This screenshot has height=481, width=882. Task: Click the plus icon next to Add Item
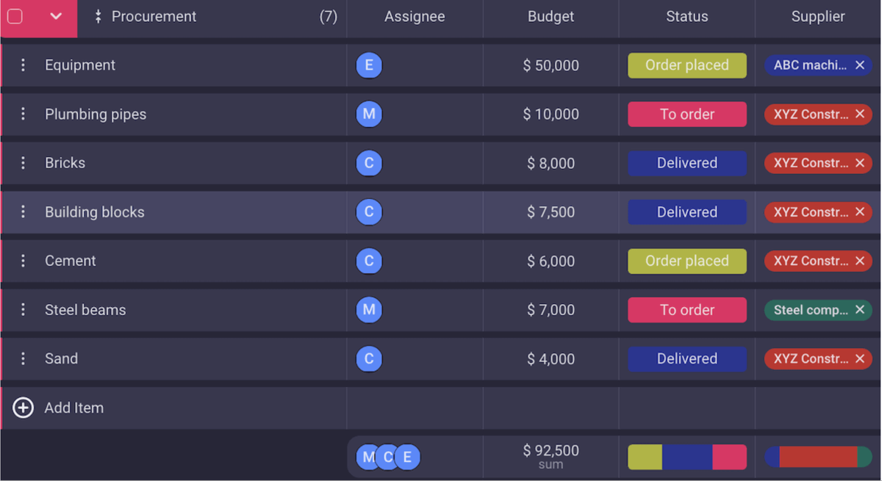[x=23, y=408]
